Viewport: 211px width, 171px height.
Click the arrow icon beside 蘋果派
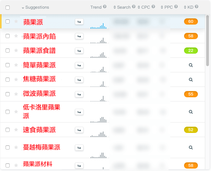click(79, 22)
